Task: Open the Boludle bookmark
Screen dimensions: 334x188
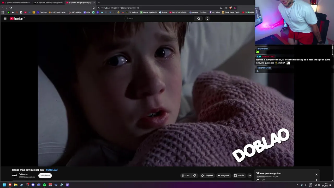Action: pyautogui.click(x=163, y=12)
